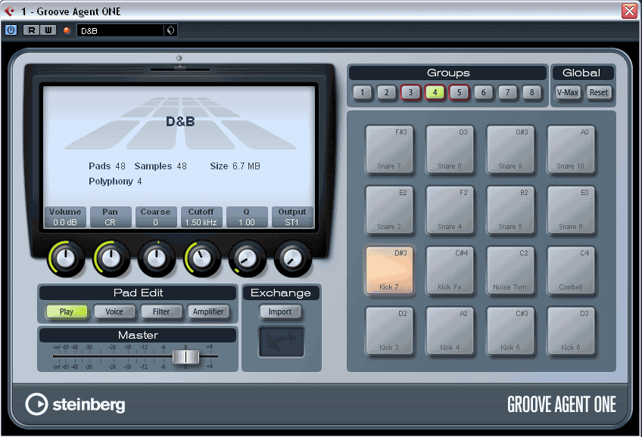Select the active group 4
This screenshot has width=642, height=437.
tap(435, 92)
